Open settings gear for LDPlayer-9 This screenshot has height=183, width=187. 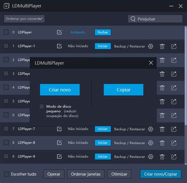coord(150,157)
